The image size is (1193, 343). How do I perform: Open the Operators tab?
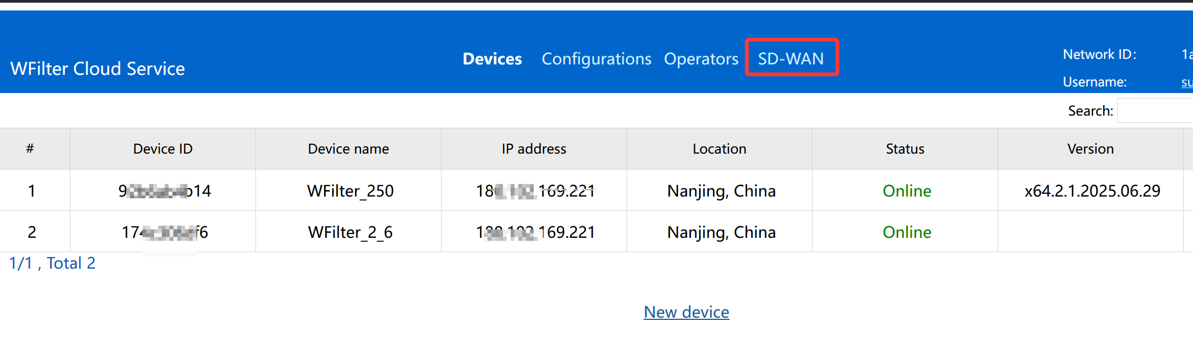[x=701, y=59]
